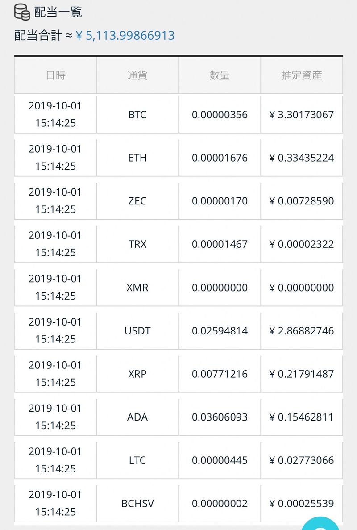Click the 配当一覧 heading text

tap(58, 12)
